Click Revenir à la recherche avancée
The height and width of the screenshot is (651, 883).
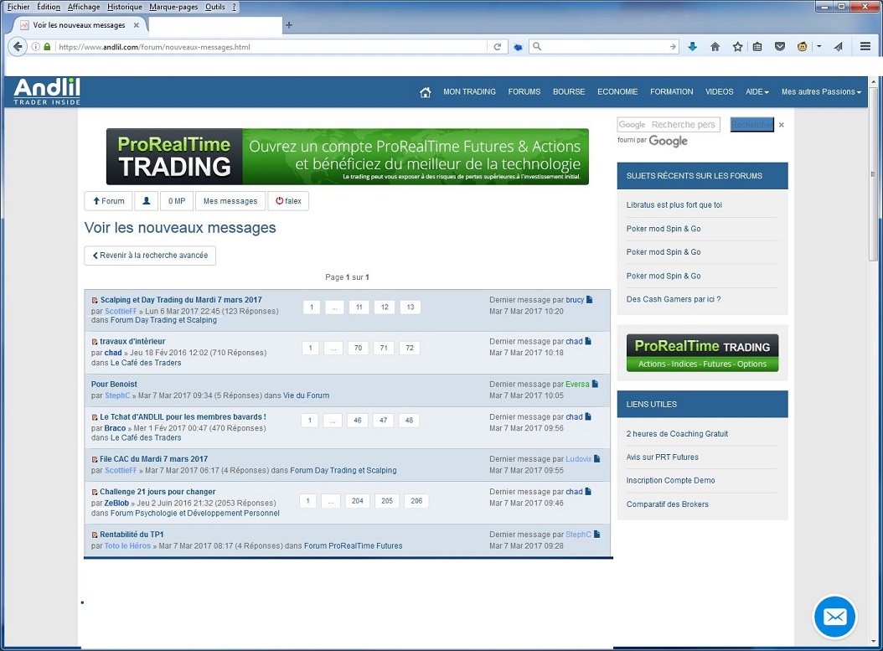click(x=150, y=255)
